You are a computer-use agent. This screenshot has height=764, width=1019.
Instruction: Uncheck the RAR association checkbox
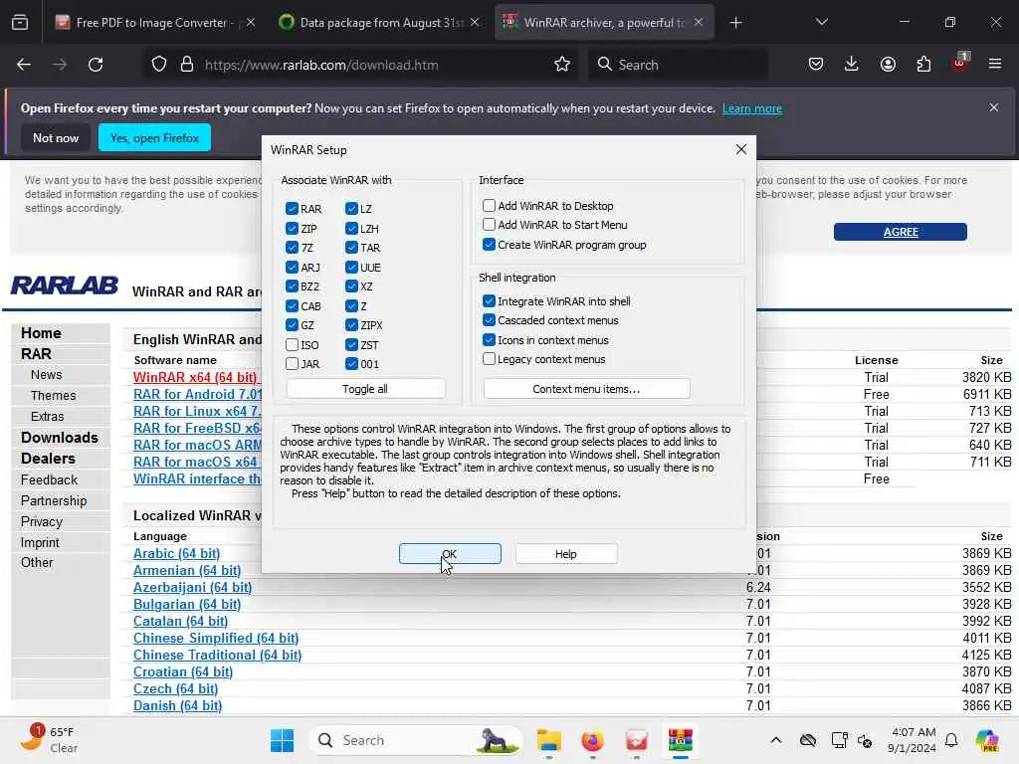(292, 209)
